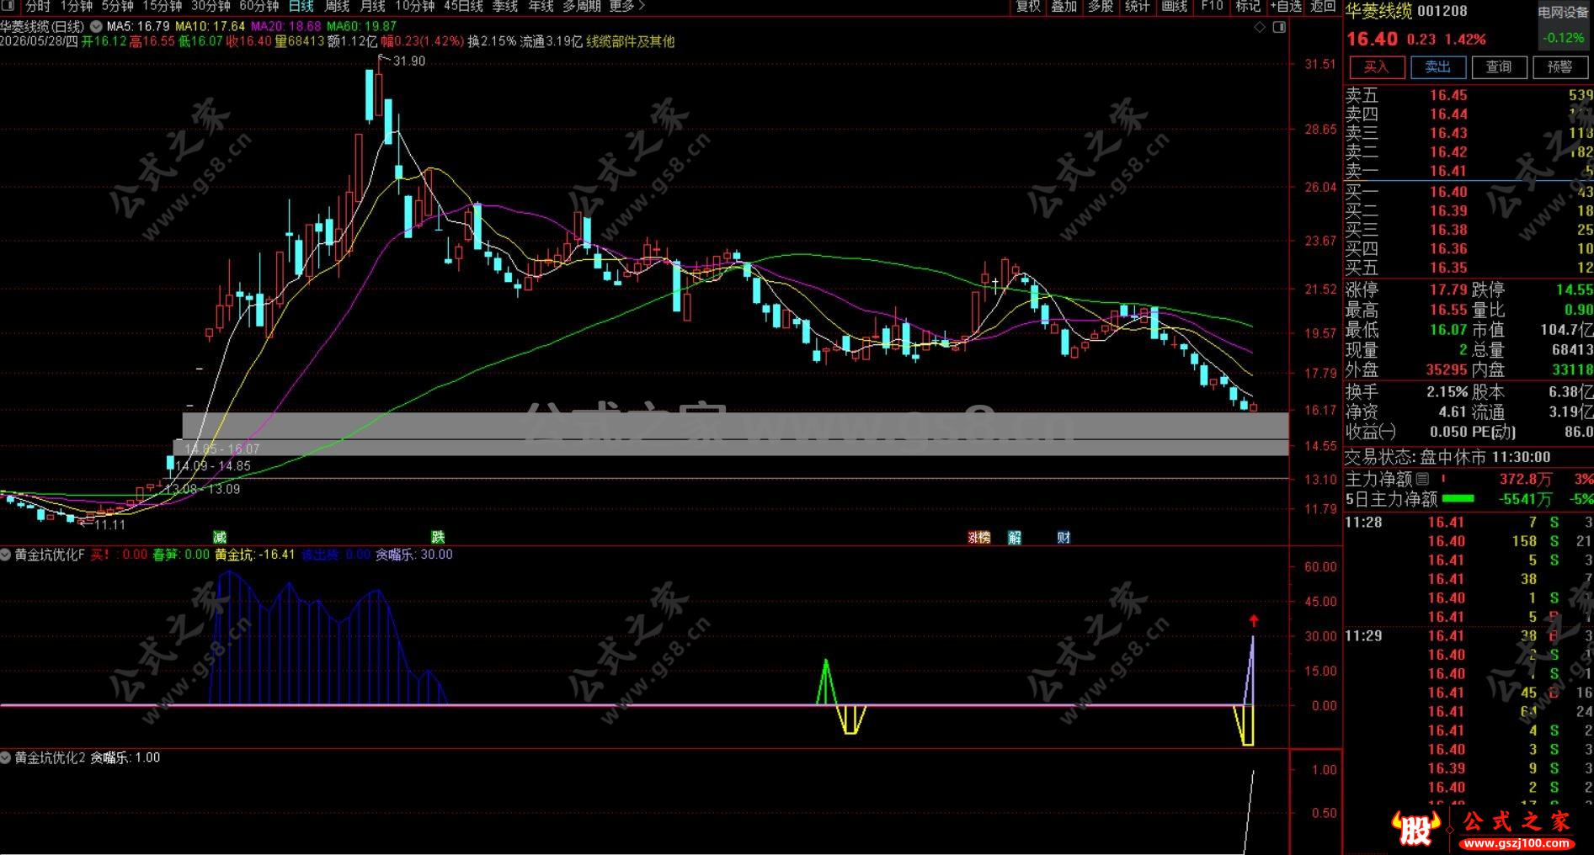This screenshot has height=855, width=1594.
Task: Select the 月线 monthly chart tab
Action: (372, 7)
